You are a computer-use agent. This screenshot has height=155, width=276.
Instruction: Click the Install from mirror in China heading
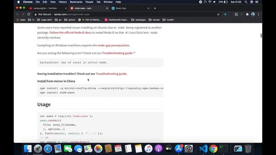56,81
